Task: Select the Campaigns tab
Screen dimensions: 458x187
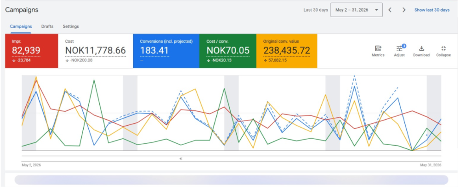Action: 21,26
